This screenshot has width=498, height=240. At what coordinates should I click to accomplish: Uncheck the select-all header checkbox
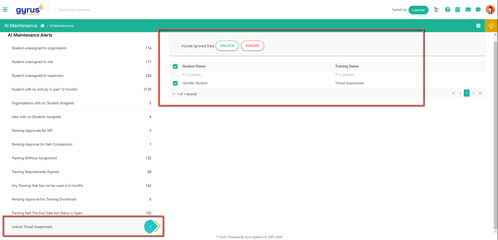click(x=175, y=66)
